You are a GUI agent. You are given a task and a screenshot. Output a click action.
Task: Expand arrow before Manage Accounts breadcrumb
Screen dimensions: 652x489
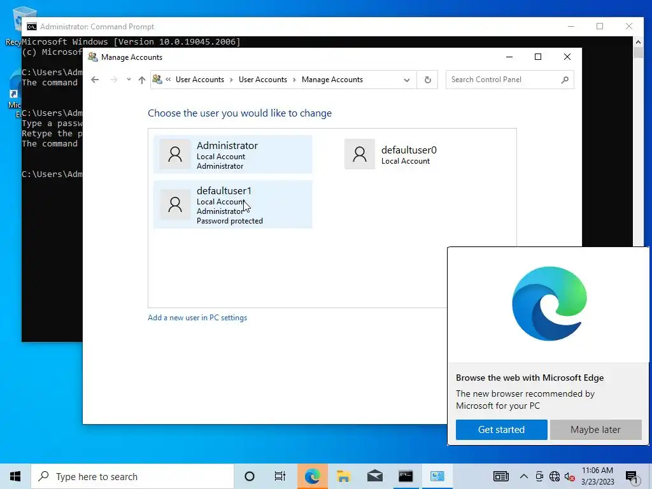(x=294, y=80)
